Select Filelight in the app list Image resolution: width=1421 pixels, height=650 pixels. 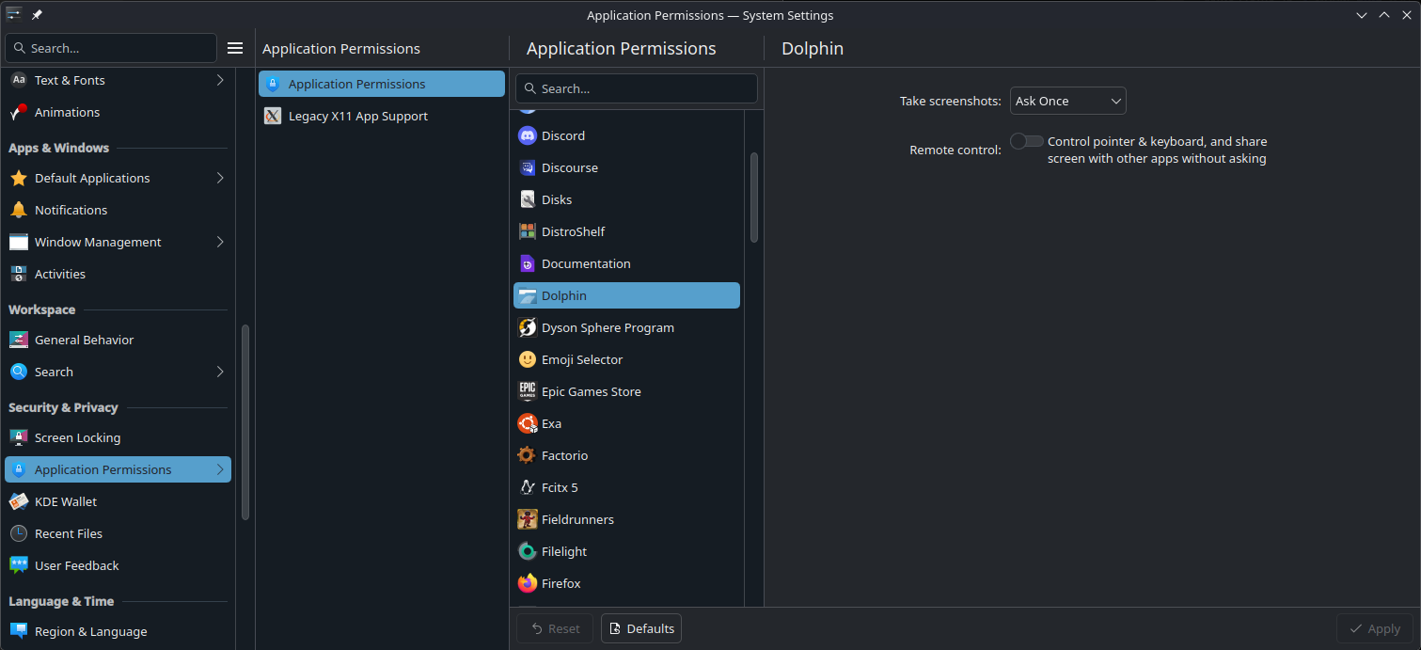[x=626, y=551]
